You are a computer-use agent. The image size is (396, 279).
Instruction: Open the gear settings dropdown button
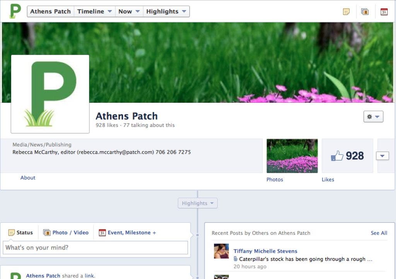coord(373,117)
